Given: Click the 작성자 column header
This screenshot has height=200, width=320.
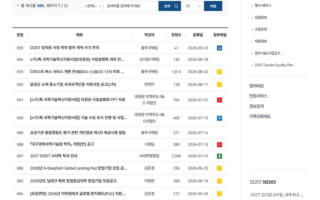Looking at the screenshot, I should [149, 35].
